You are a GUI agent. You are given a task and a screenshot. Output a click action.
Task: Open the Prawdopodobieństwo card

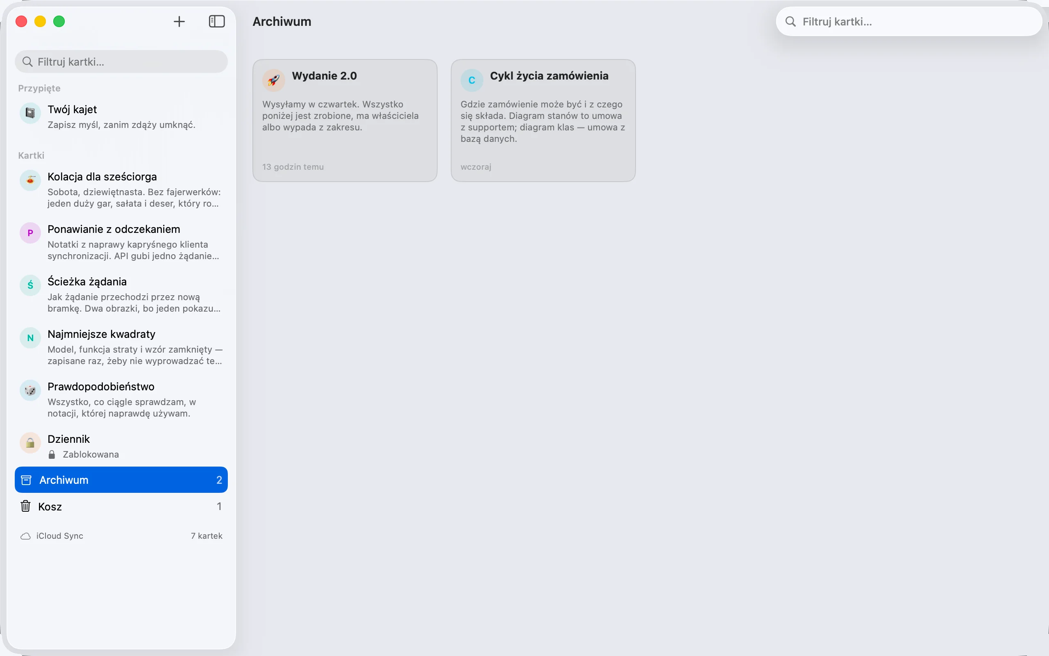click(x=121, y=400)
